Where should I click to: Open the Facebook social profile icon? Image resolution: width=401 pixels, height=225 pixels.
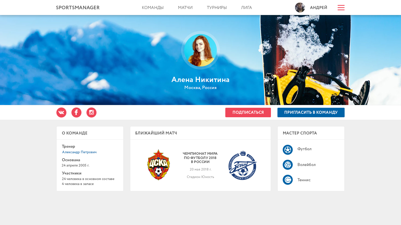(76, 112)
